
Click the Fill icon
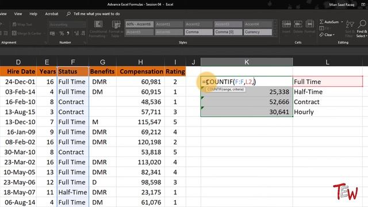[x=321, y=28]
